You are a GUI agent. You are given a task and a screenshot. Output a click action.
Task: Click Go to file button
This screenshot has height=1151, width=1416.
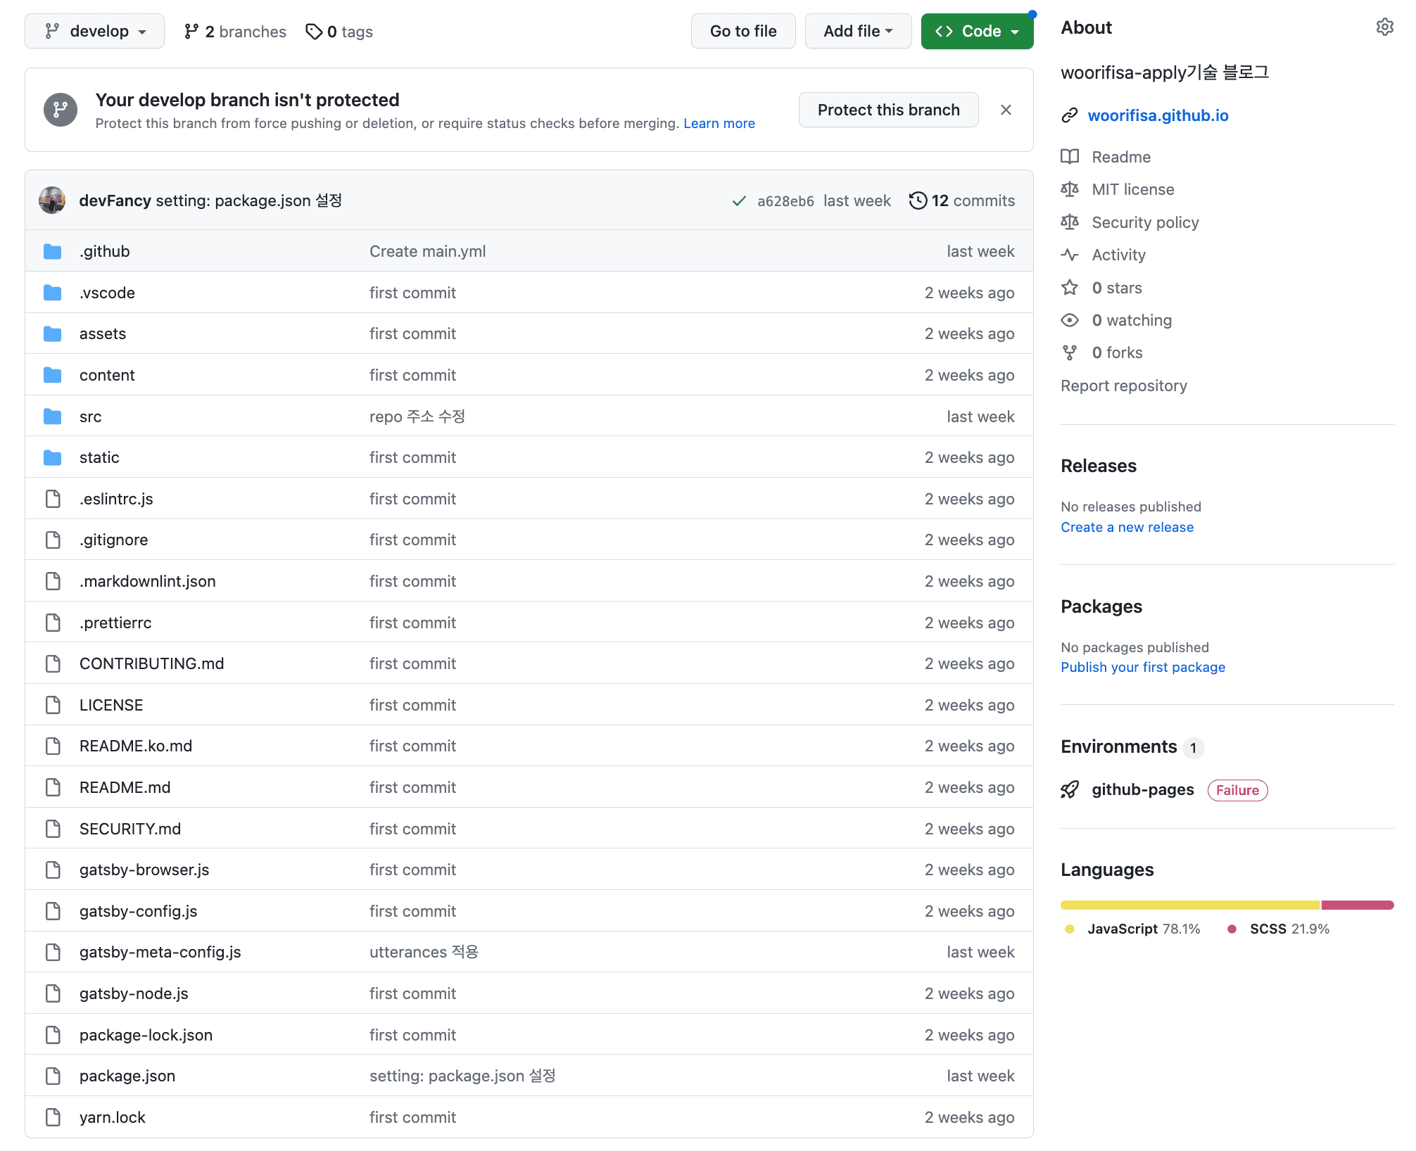click(x=742, y=32)
